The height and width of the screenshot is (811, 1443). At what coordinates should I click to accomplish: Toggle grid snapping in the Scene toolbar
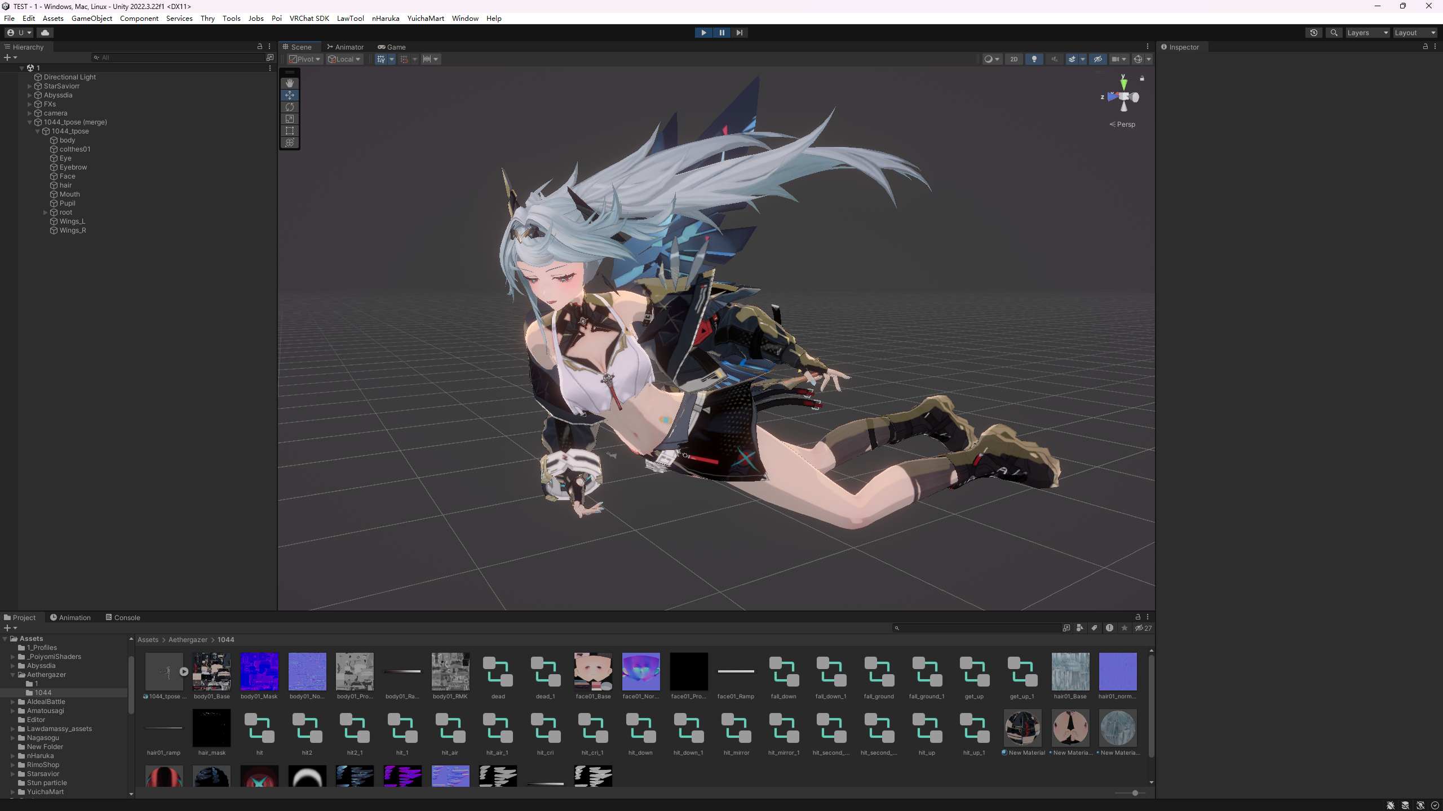tap(404, 59)
